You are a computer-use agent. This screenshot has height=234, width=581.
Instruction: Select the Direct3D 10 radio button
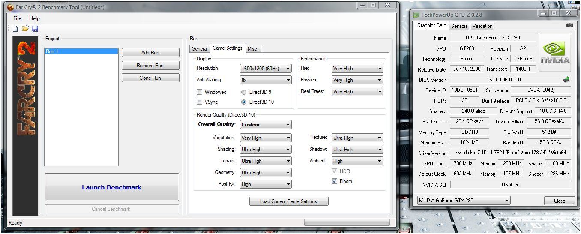244,102
